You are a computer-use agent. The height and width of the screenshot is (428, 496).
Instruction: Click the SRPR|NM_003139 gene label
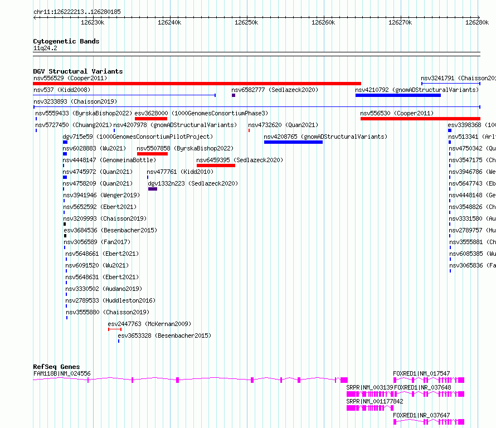tap(369, 387)
